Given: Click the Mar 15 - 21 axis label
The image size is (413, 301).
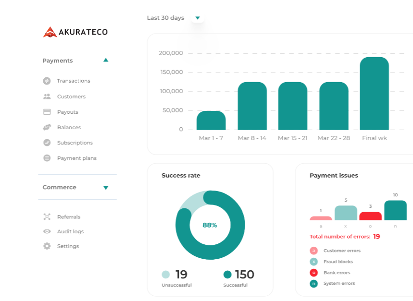Looking at the screenshot, I should 293,138.
